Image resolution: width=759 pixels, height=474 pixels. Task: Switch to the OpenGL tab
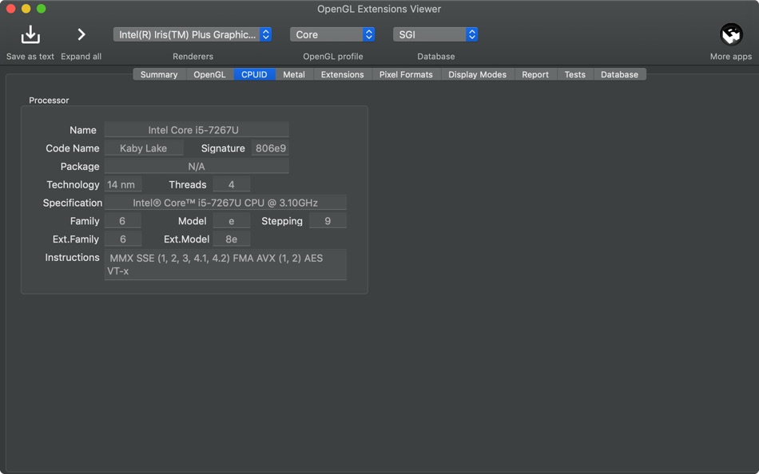(209, 74)
